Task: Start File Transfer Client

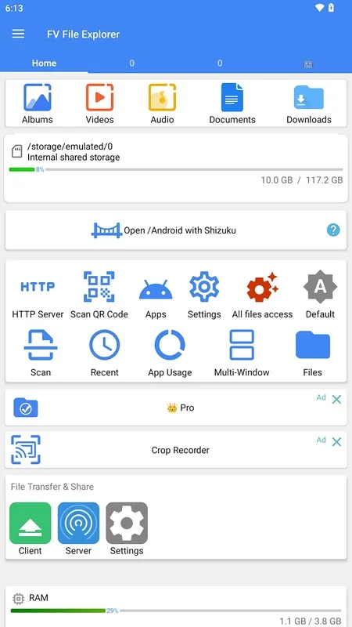Action: point(31,528)
